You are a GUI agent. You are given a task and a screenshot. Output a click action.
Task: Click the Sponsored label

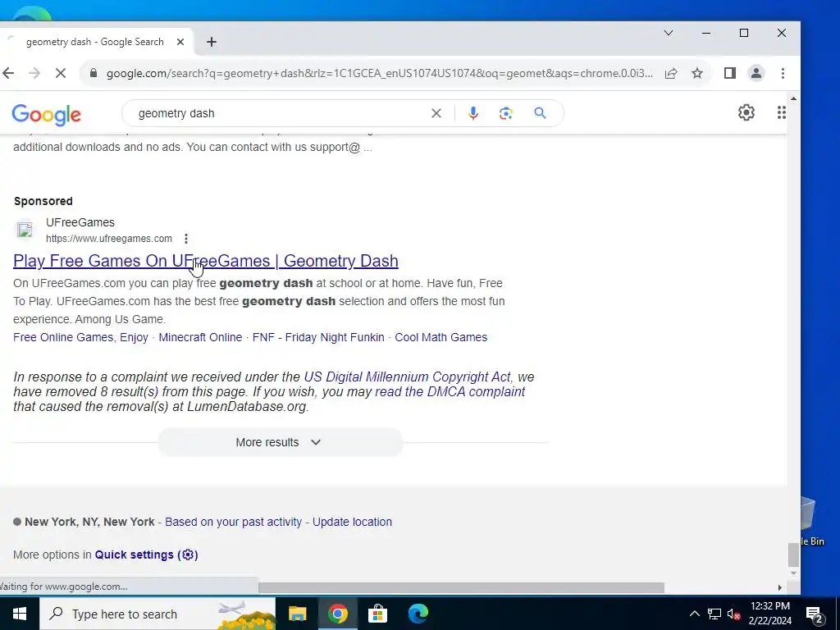[43, 202]
